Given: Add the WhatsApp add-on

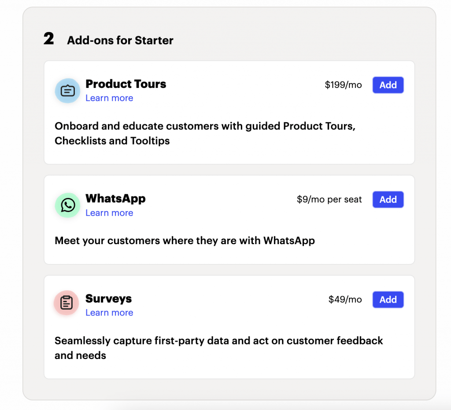Looking at the screenshot, I should tap(388, 199).
